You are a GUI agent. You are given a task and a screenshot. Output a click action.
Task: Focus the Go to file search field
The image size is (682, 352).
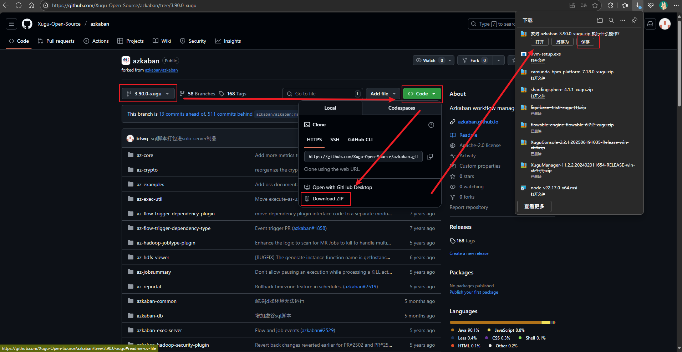pos(323,94)
